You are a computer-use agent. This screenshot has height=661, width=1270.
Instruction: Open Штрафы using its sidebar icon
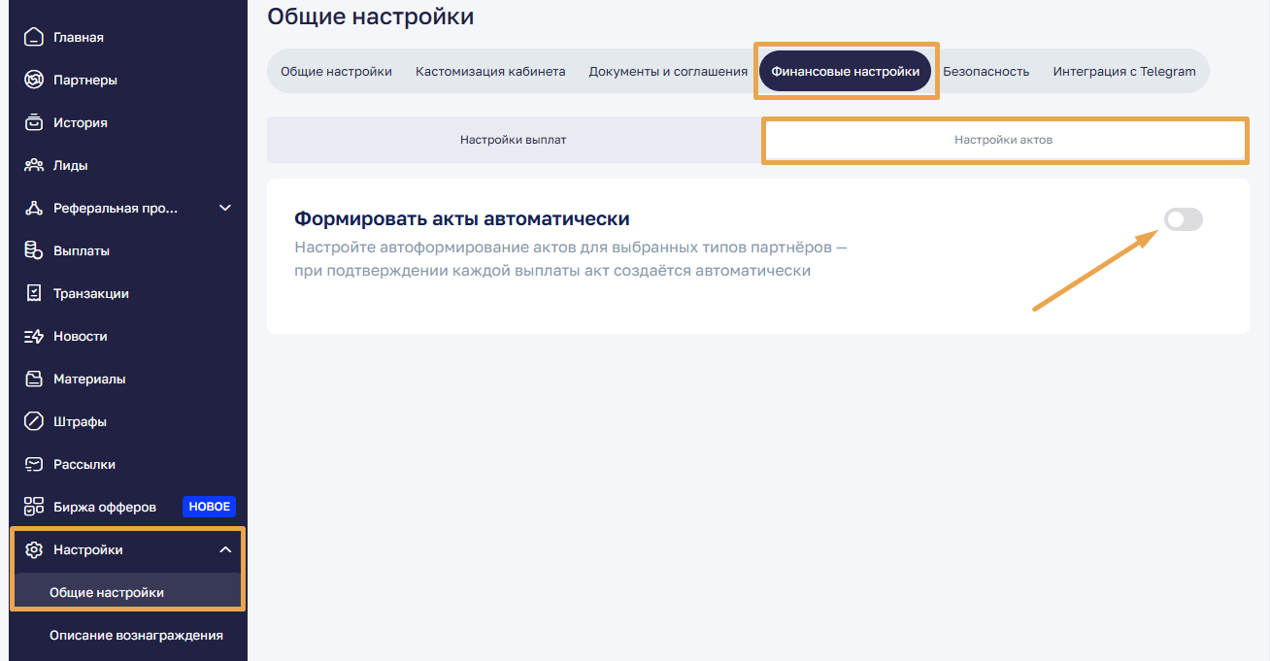coord(34,422)
